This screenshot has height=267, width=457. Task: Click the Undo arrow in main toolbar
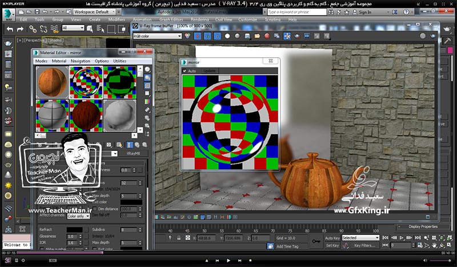[10, 29]
